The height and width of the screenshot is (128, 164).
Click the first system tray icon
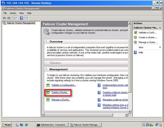click(x=144, y=125)
